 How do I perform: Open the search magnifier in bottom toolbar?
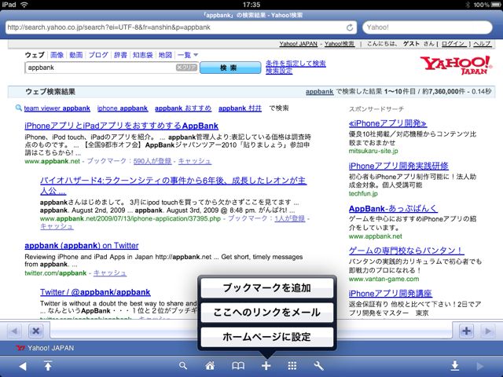[x=183, y=366]
